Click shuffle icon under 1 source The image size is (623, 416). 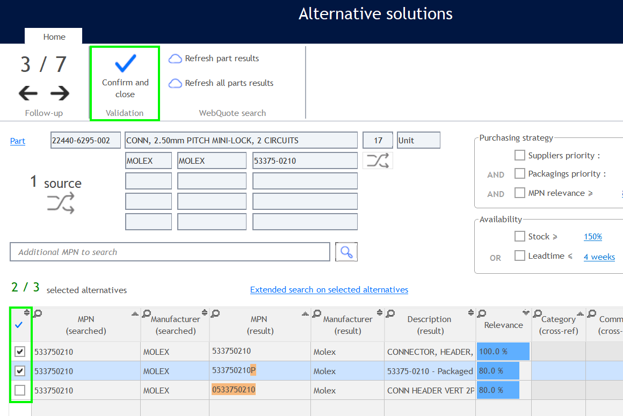60,204
